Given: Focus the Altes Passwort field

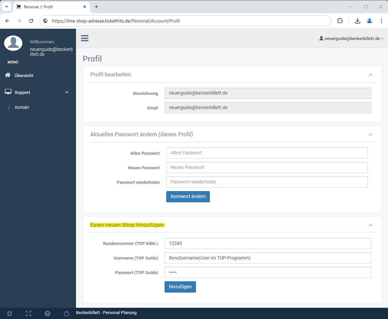Looking at the screenshot, I should pos(267,153).
